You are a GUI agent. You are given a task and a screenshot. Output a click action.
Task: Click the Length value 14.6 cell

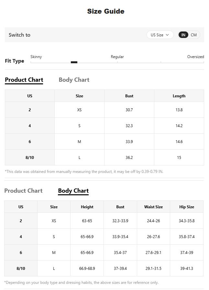(x=179, y=141)
